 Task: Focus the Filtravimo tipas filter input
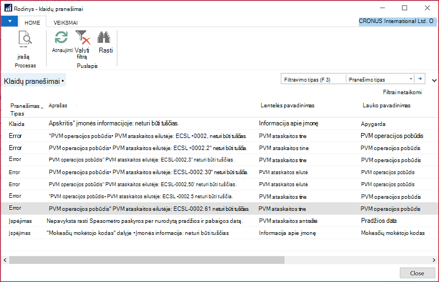click(x=313, y=79)
